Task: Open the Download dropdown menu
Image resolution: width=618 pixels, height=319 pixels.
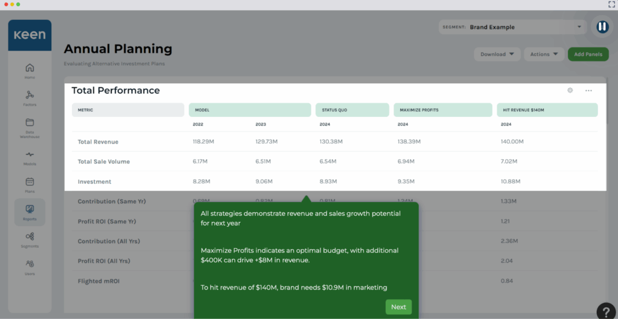Action: click(x=497, y=54)
